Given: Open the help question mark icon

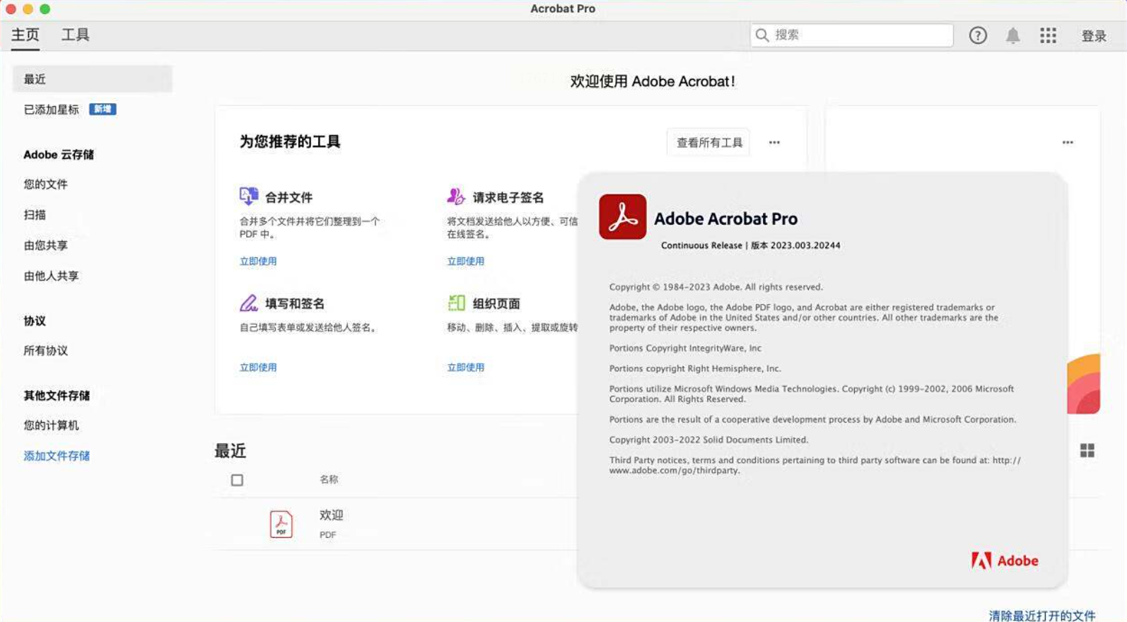Looking at the screenshot, I should point(977,35).
